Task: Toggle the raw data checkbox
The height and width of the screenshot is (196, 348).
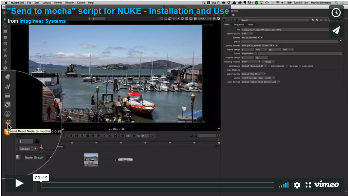Action: click(x=287, y=66)
